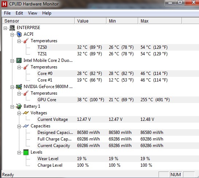The width and height of the screenshot is (199, 178).
Task: Click the thermometer icon under NVIDIA GeForce
Action: click(x=26, y=93)
